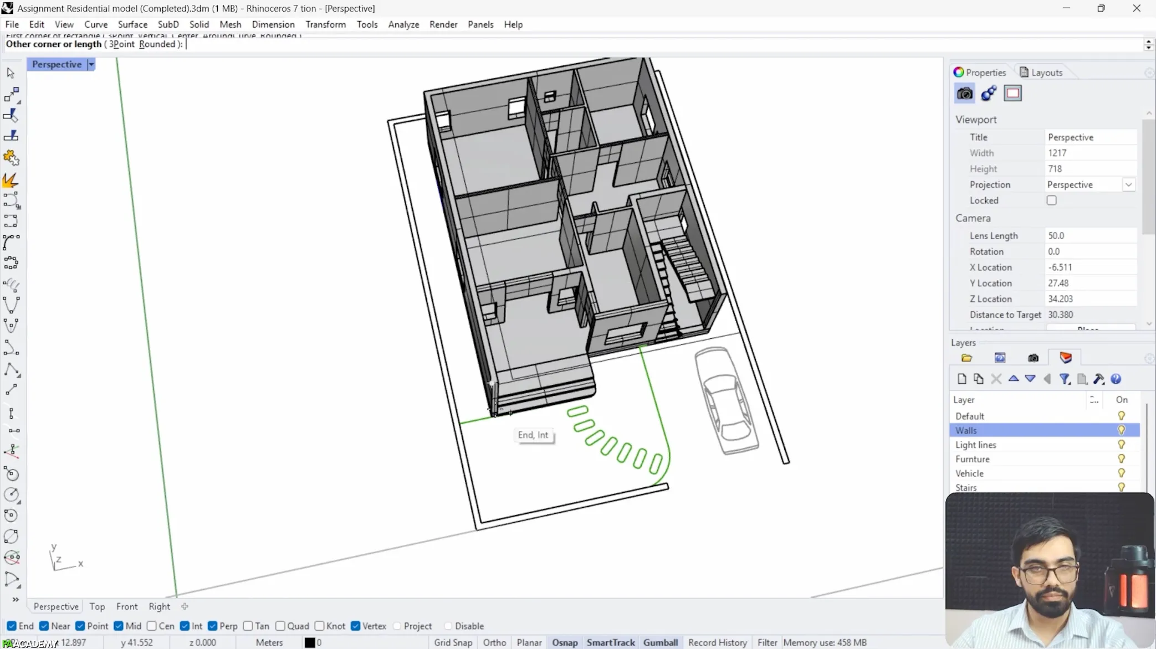Click the layer filter funnel icon
Image resolution: width=1156 pixels, height=649 pixels.
click(1065, 379)
